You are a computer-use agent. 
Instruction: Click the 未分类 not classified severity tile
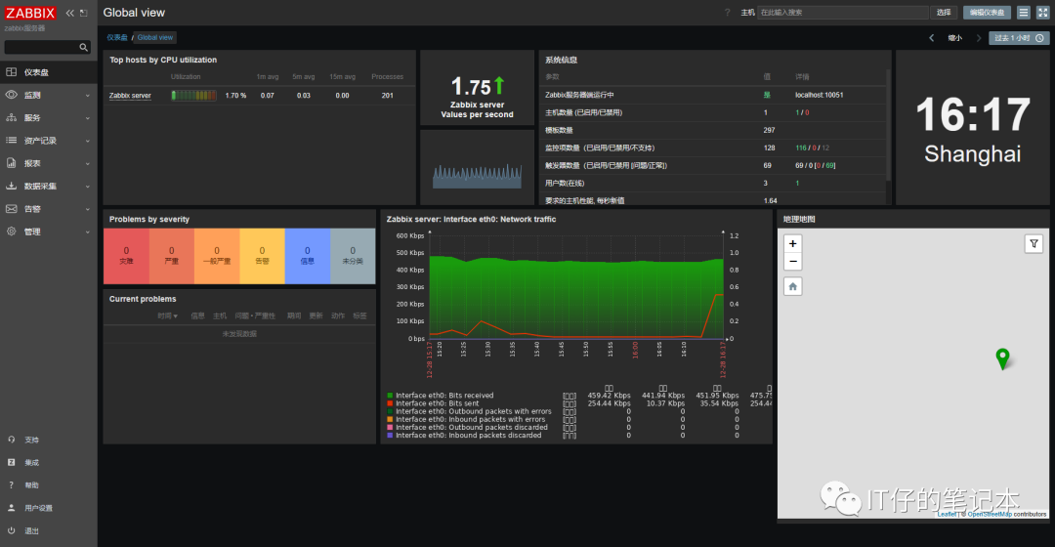coord(353,256)
